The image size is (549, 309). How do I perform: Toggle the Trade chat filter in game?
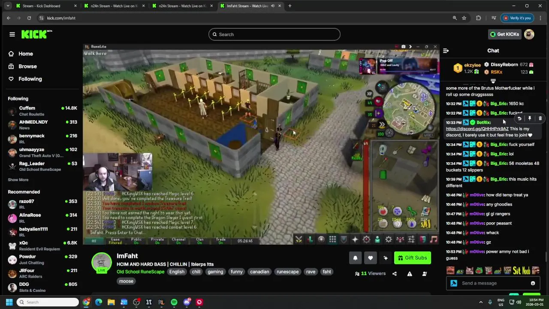[x=221, y=241]
